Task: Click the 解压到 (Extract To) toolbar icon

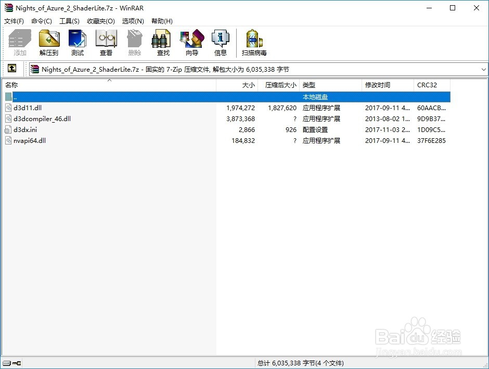Action: point(49,43)
